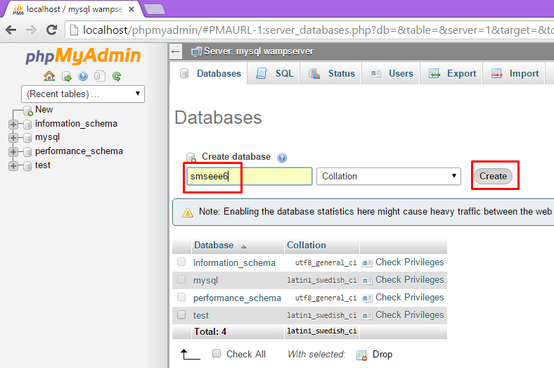Enable the Check All checkbox
Viewport: 554px width, 368px height.
pos(217,354)
